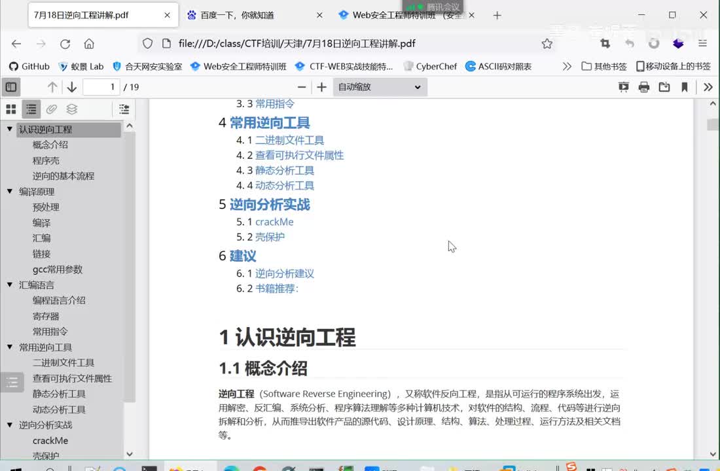This screenshot has height=471, width=720.
Task: Select gcc常用参数 in the outline
Action: click(58, 270)
